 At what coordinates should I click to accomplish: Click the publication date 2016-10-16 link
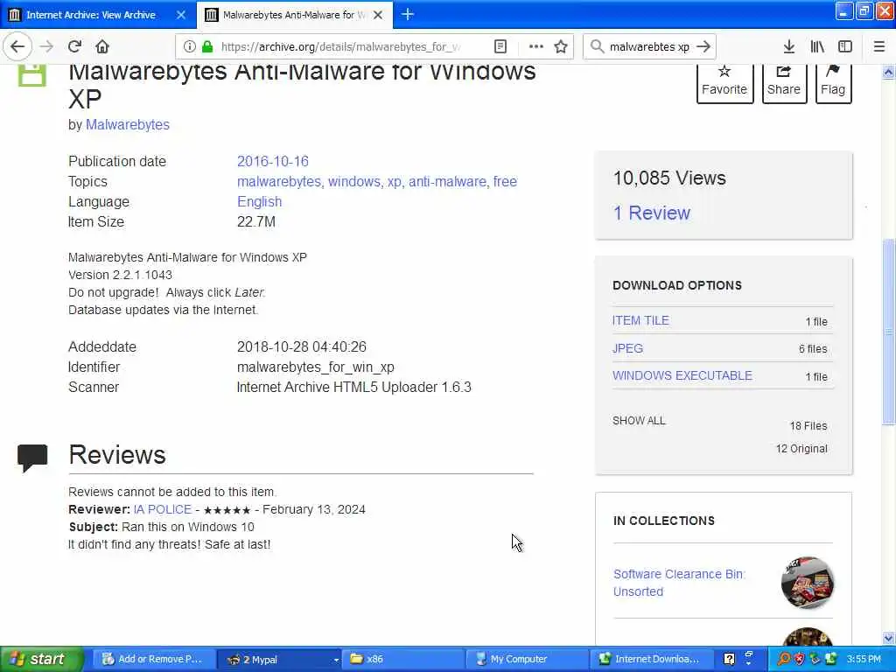pyautogui.click(x=273, y=161)
